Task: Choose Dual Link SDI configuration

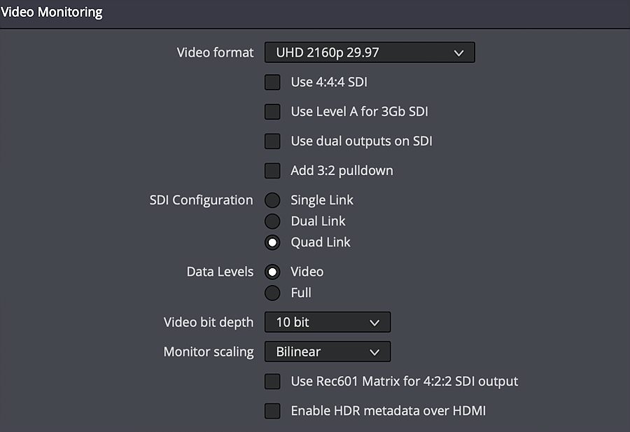Action: [x=272, y=221]
